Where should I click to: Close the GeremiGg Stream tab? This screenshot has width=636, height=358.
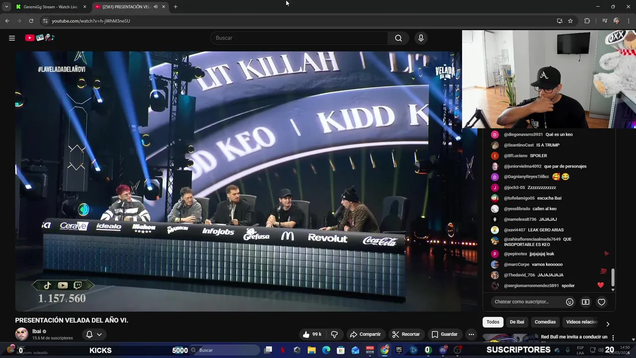(x=84, y=7)
